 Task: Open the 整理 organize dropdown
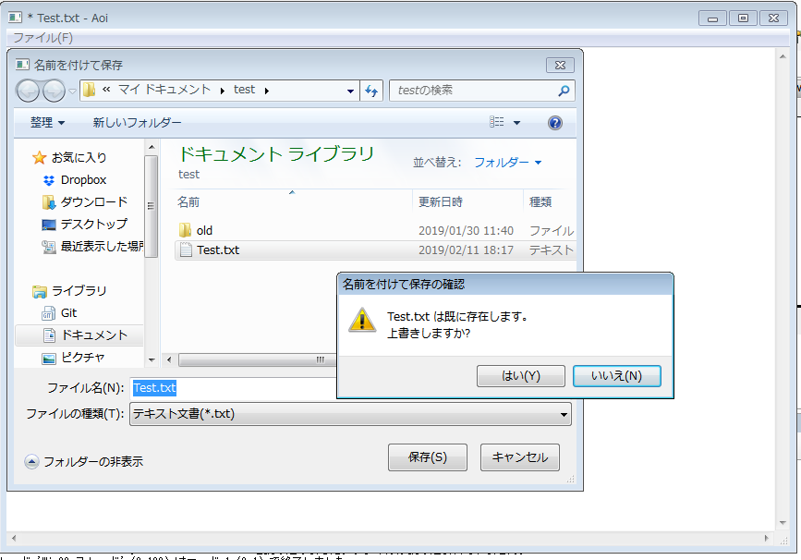coord(47,123)
